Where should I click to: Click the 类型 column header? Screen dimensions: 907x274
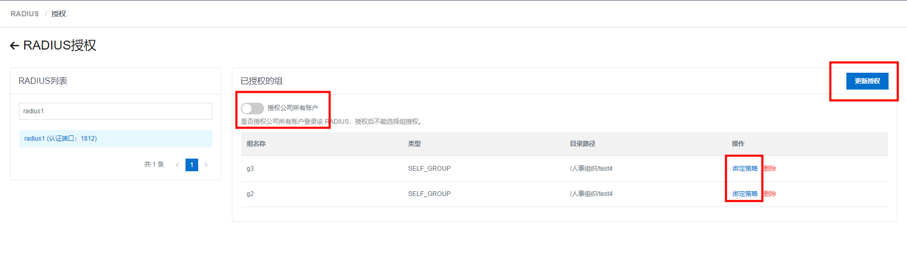pyautogui.click(x=414, y=144)
